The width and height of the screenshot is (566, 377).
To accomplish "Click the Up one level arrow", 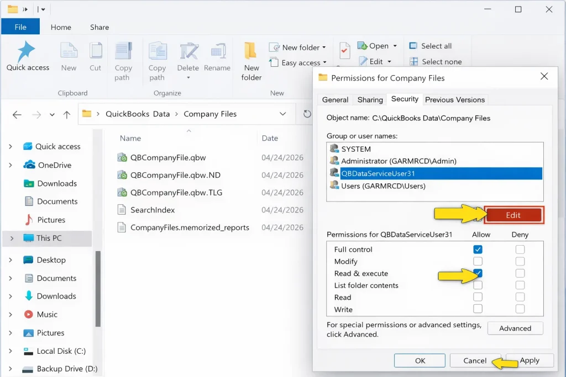I will click(67, 115).
